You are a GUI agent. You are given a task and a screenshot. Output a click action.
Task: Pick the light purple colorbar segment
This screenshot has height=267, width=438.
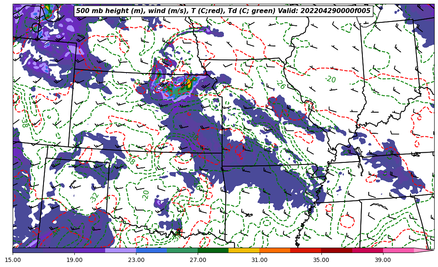120,250
